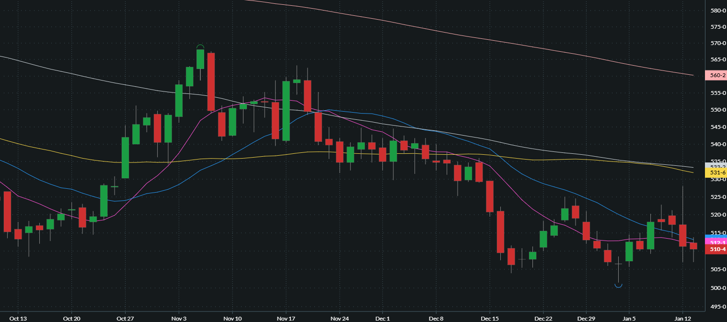Screen dimensions: 727x322
Task: Click the green high marker arc above peak candle
Action: click(x=200, y=46)
